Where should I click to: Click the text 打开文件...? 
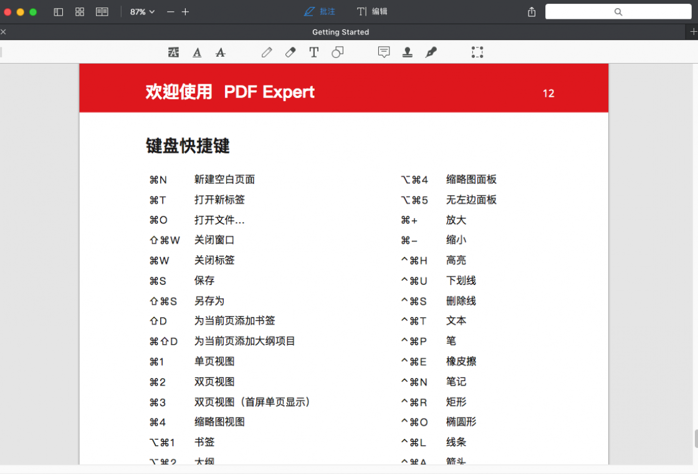click(x=219, y=220)
